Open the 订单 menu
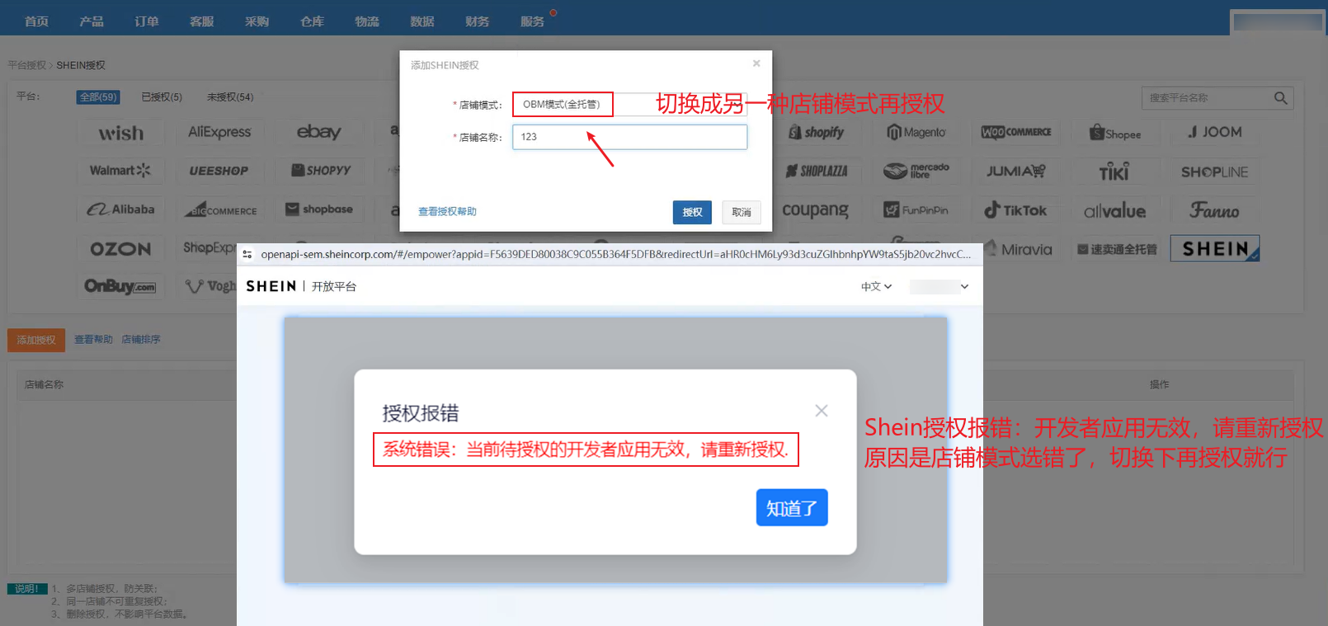The height and width of the screenshot is (626, 1328). [x=147, y=21]
